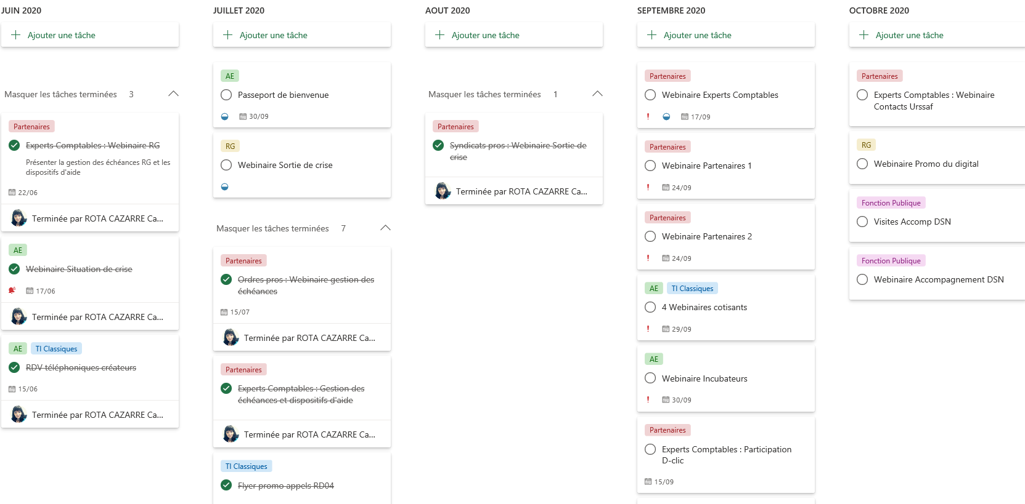1025x504 pixels.
Task: Mark Webinaire Incubateurs as complete
Action: (650, 378)
